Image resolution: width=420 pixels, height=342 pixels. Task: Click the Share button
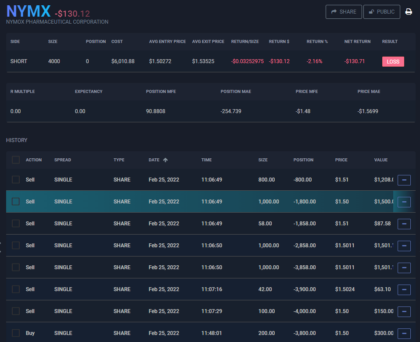point(344,12)
